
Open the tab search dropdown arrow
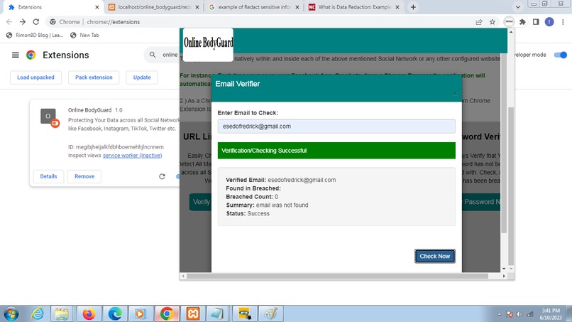click(x=517, y=7)
